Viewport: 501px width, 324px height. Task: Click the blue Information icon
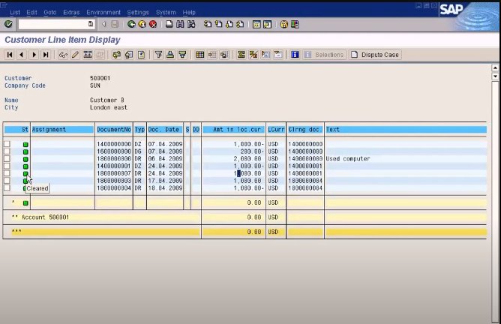tap(295, 55)
